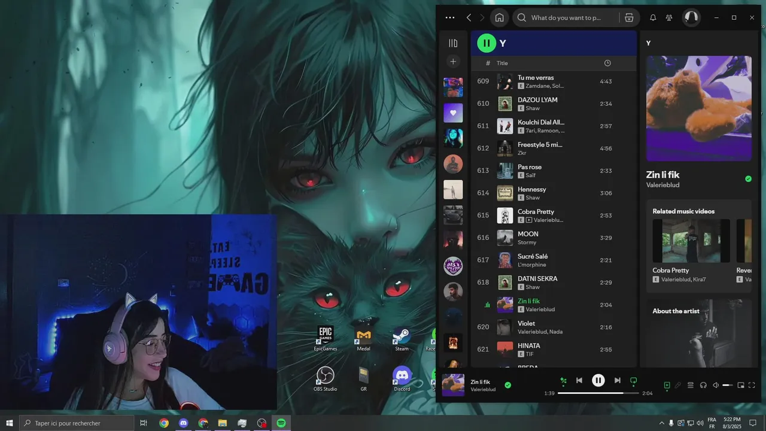Toggle the Repeat button
This screenshot has width=766, height=431.
coord(633,380)
